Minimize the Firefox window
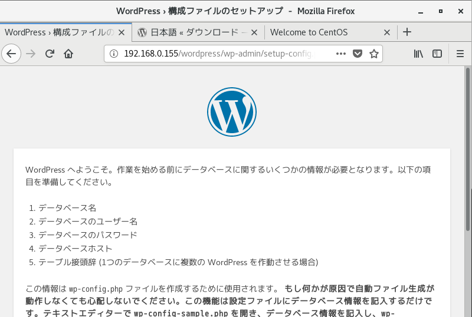The height and width of the screenshot is (317, 472). (x=421, y=11)
